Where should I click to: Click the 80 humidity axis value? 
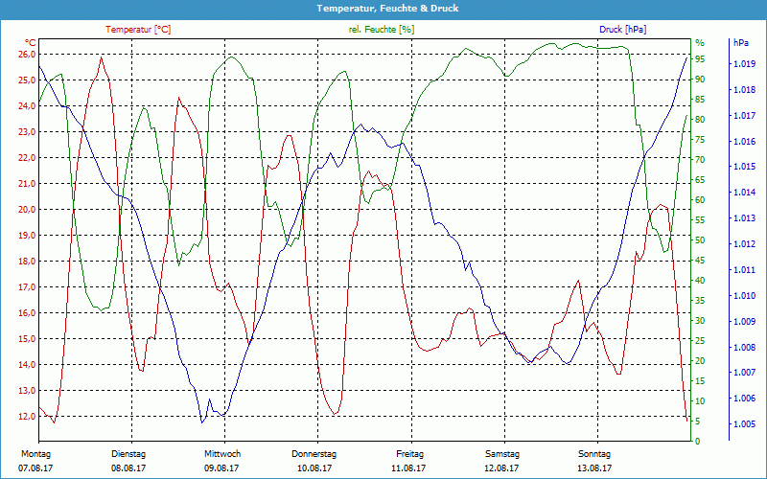point(700,120)
